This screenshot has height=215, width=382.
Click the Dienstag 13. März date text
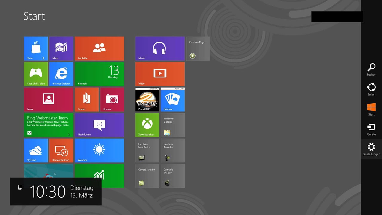point(82,192)
